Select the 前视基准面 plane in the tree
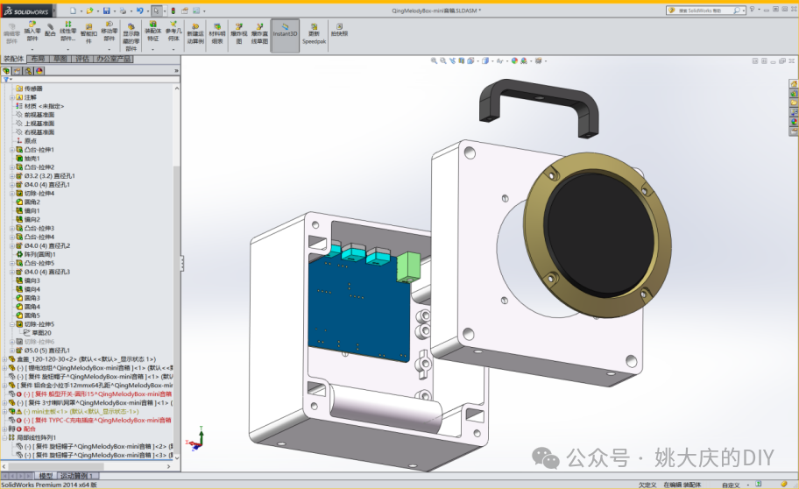The image size is (799, 489). click(39, 115)
